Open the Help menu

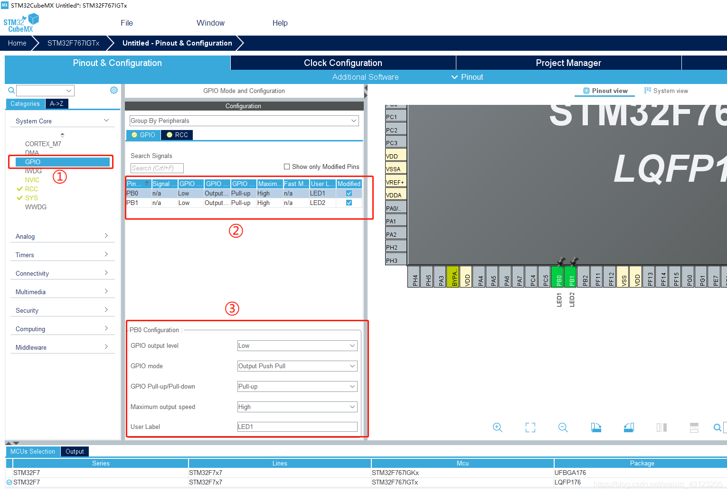[280, 23]
